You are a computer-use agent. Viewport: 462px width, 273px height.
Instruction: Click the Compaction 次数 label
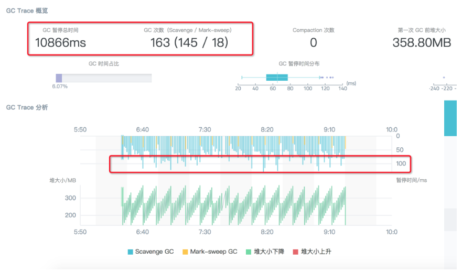[x=314, y=30]
